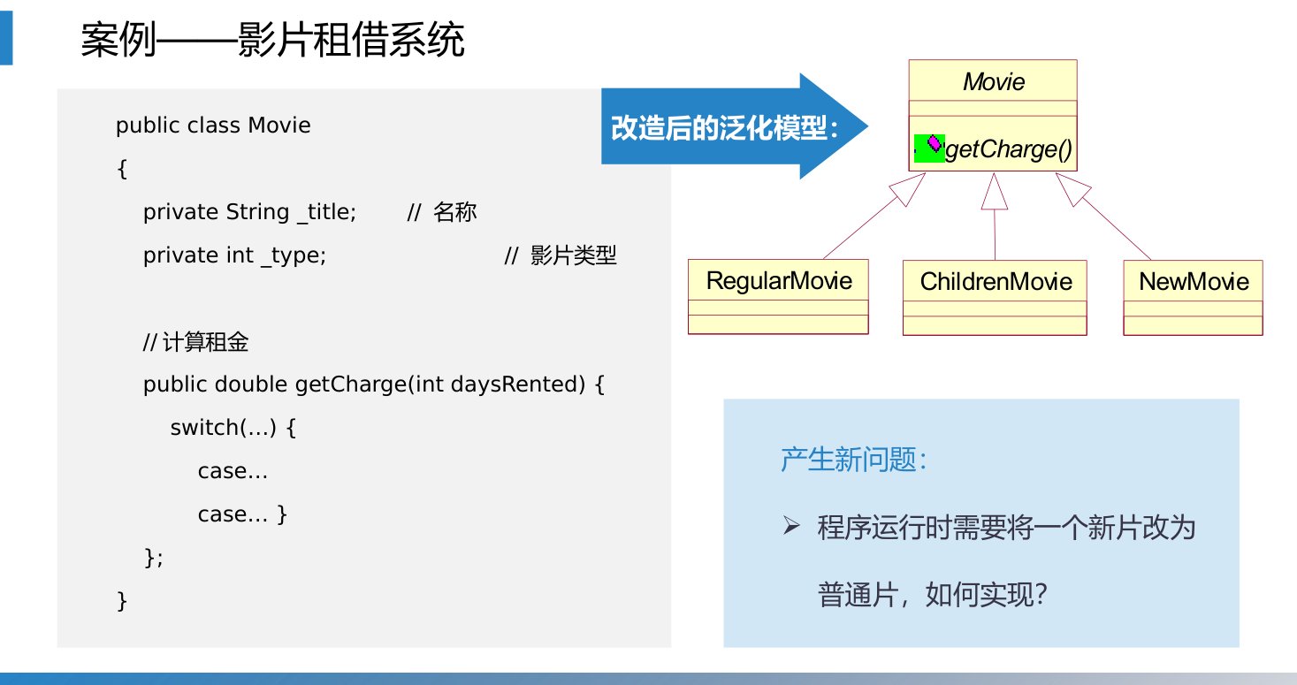The width and height of the screenshot is (1297, 685).
Task: Click the heading 产生新问题:
Action: coord(854,459)
